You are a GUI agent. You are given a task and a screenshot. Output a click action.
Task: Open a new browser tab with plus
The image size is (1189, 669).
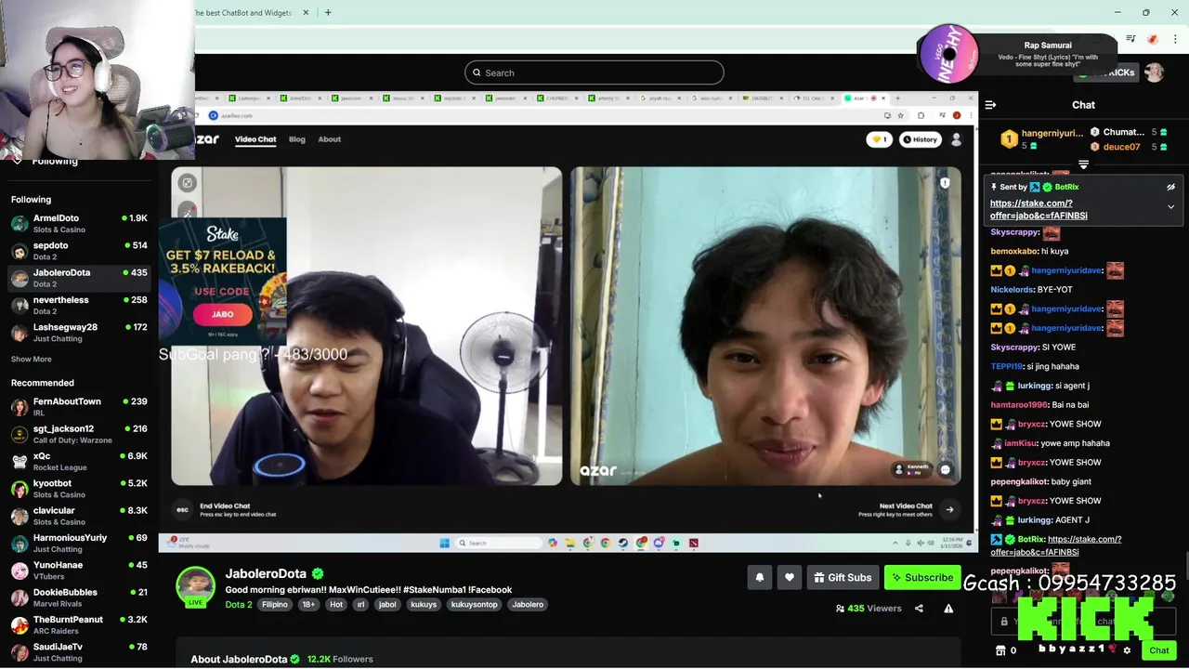328,12
